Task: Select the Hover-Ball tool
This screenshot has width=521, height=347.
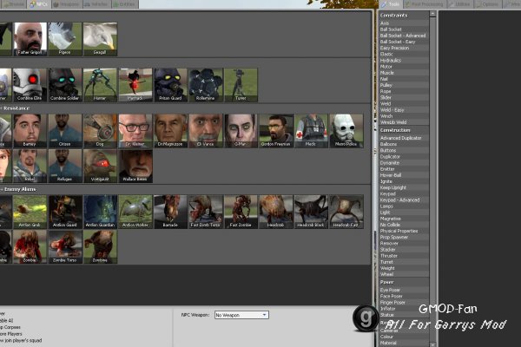Action: [404, 175]
